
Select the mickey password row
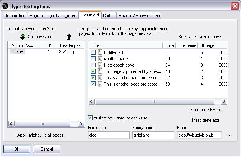click(x=17, y=52)
